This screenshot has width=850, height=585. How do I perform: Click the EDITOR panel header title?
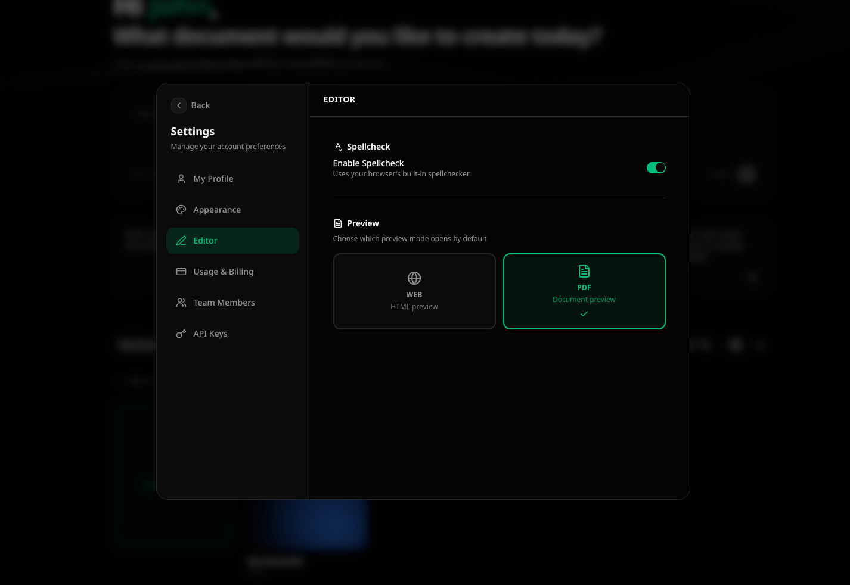[339, 99]
